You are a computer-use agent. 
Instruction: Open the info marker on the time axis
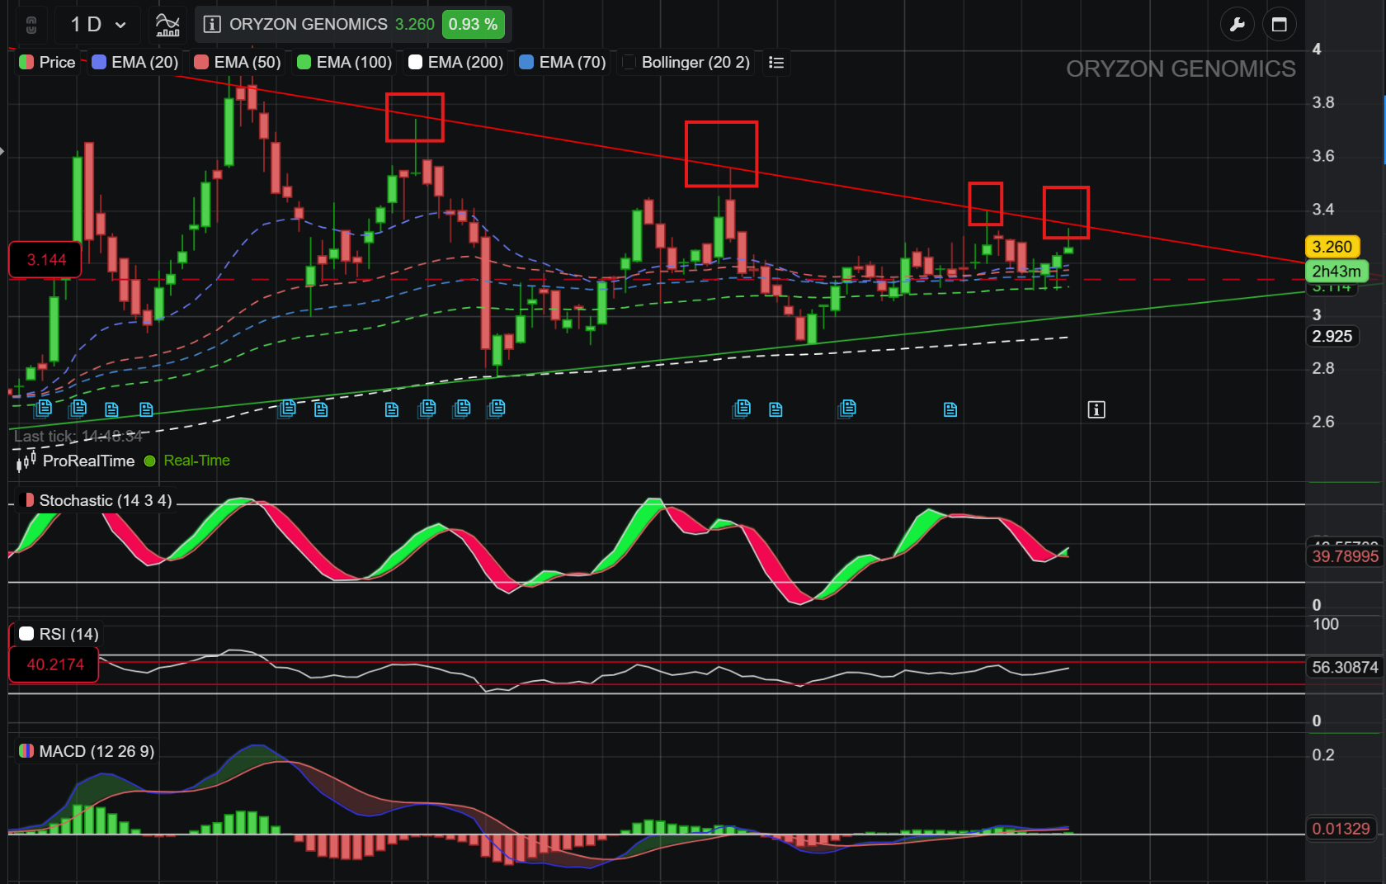[x=1096, y=409]
